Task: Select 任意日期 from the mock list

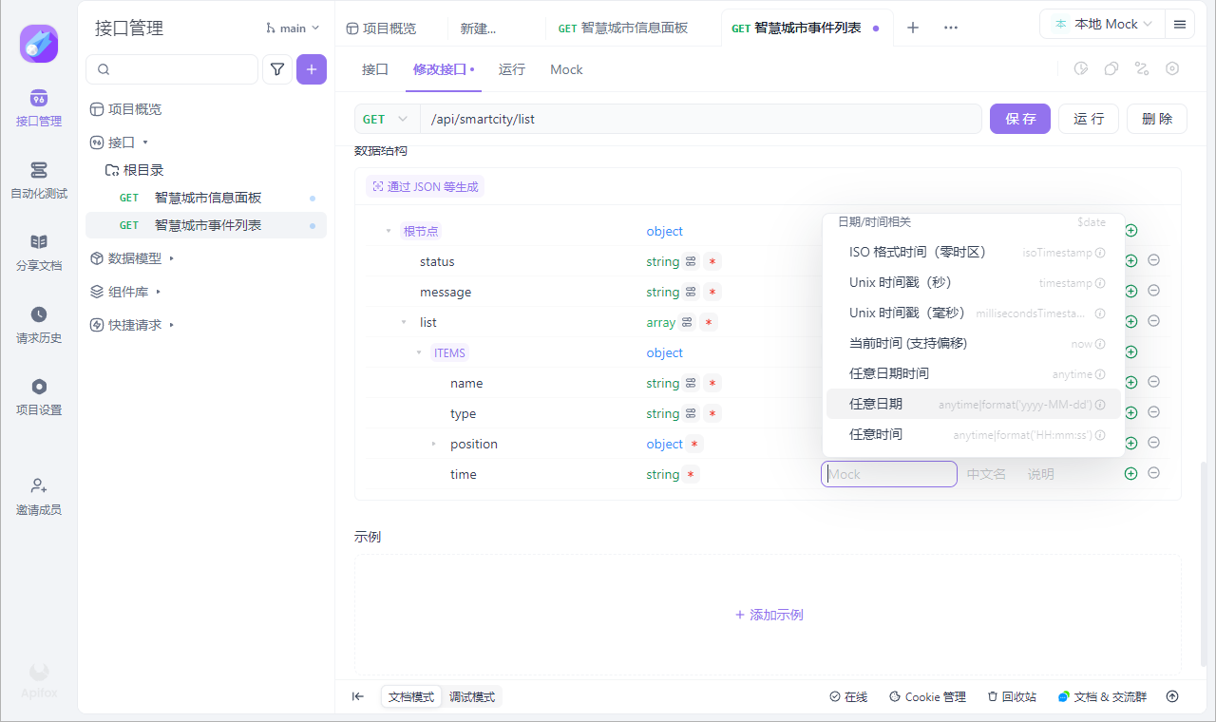Action: 876,404
